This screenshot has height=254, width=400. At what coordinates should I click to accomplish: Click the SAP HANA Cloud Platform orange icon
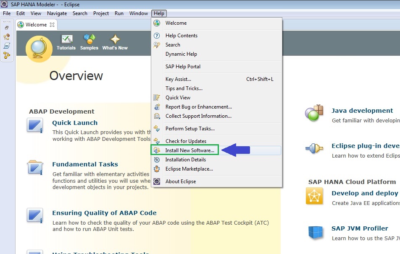[x=314, y=196]
